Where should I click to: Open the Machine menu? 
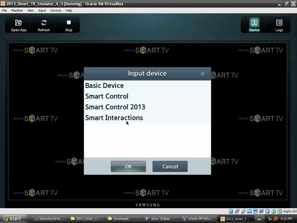pos(17,10)
